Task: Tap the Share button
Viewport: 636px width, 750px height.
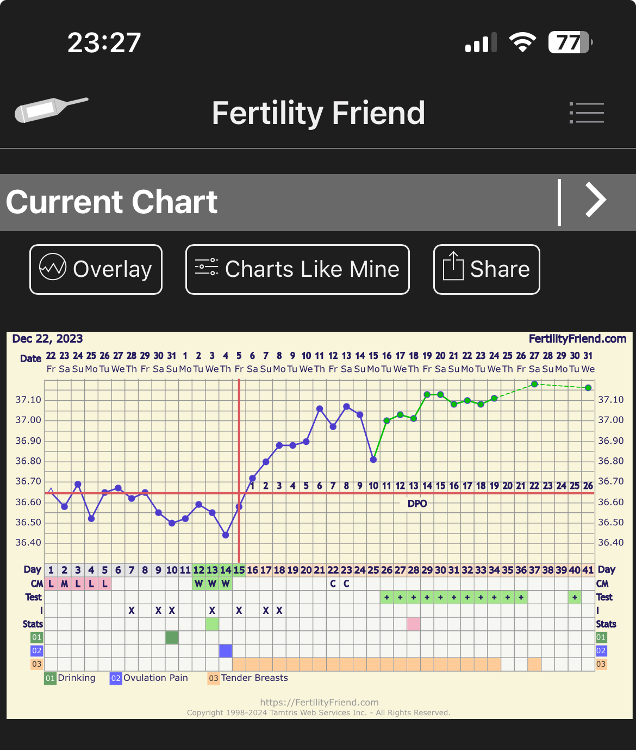Action: [487, 269]
